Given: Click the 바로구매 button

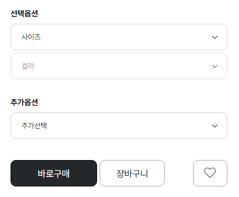Looking at the screenshot, I should click(54, 173).
